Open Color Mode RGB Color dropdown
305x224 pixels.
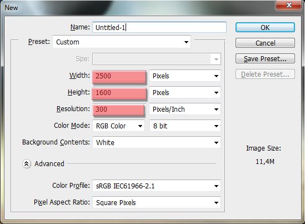coord(119,126)
